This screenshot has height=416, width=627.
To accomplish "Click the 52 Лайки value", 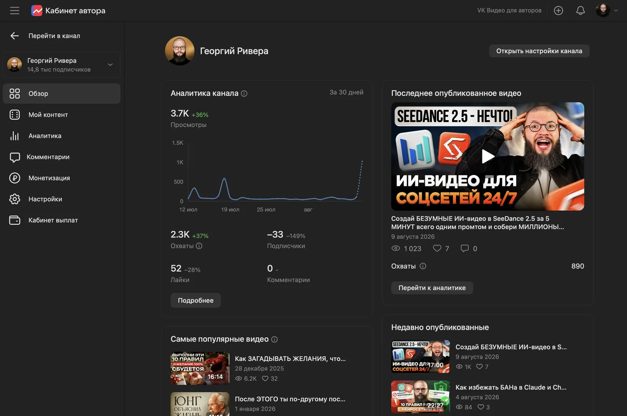I will click(x=176, y=268).
